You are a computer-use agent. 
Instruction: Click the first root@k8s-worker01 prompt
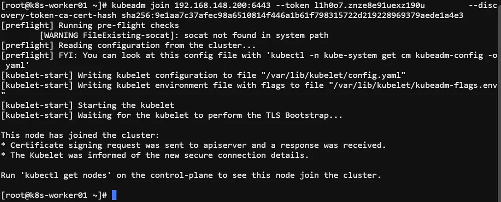pos(54,6)
